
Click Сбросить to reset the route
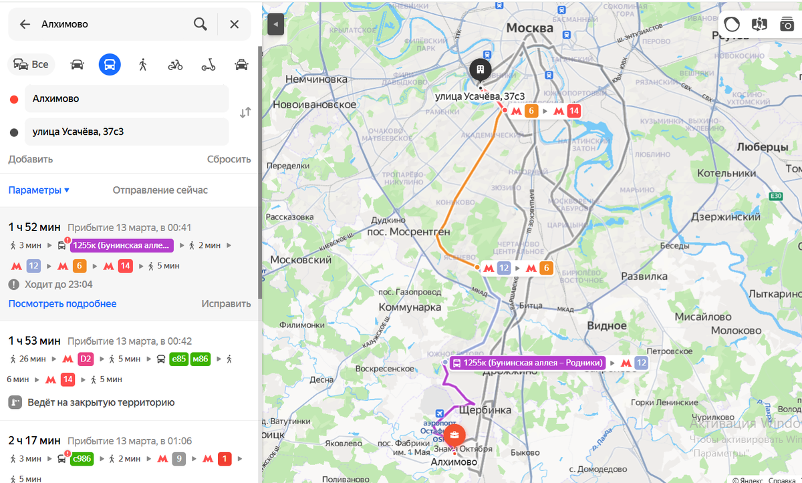click(x=229, y=159)
